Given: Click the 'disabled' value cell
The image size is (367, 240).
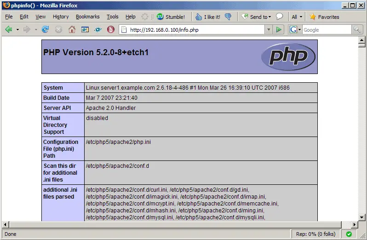Looking at the screenshot, I should pos(201,125).
